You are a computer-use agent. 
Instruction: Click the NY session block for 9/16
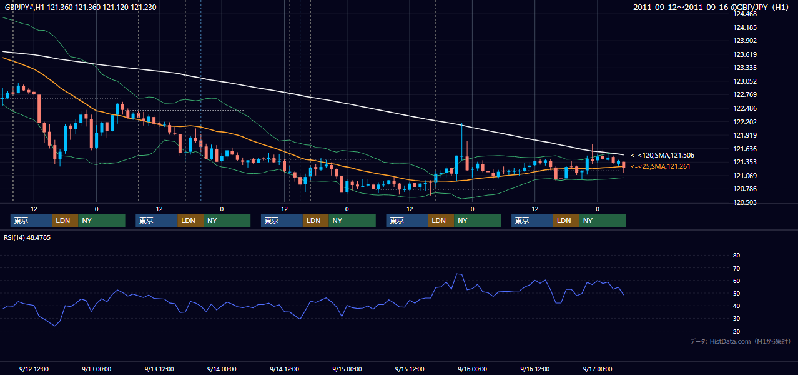click(x=603, y=221)
